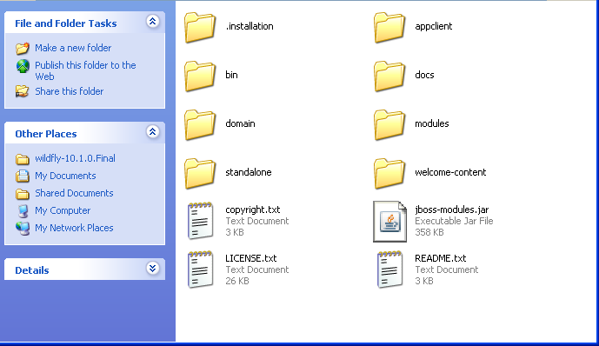Select the welcome-content folder icon

coord(389,173)
